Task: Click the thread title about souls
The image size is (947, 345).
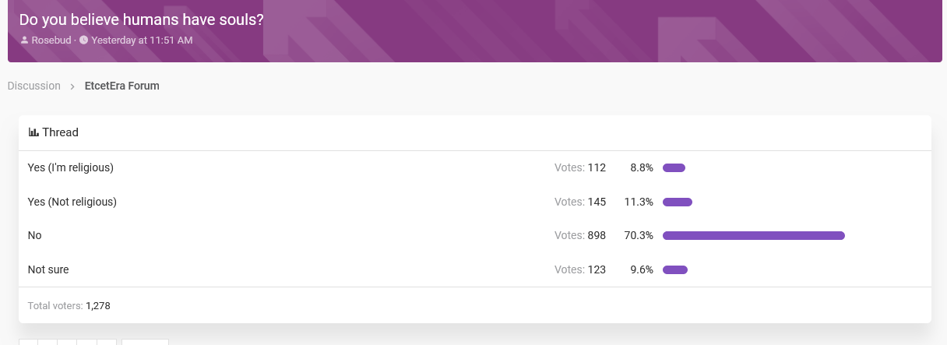Action: click(141, 19)
